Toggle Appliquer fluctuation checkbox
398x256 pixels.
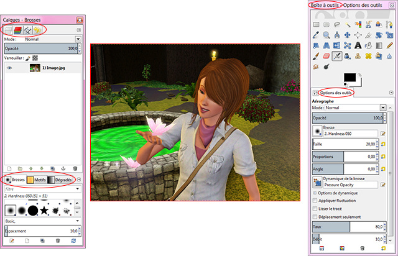315,201
